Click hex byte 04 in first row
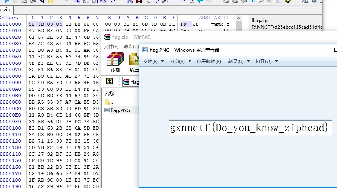The height and width of the screenshot is (188, 337). tap(59, 24)
